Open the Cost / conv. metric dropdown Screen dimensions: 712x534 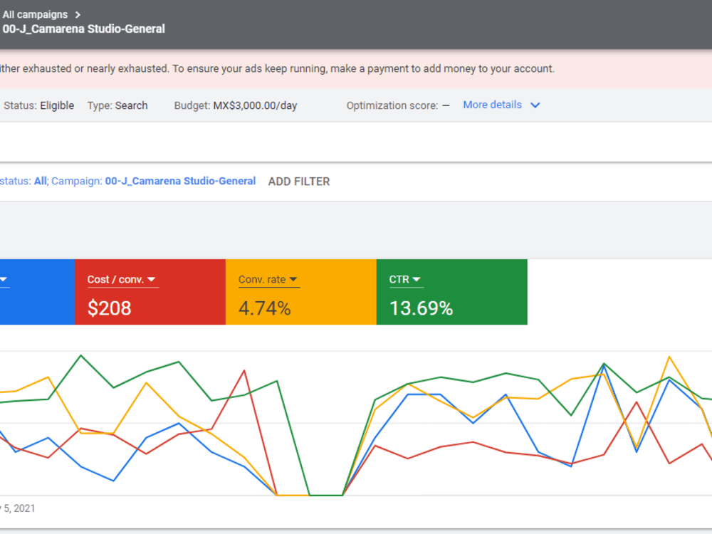(x=122, y=280)
